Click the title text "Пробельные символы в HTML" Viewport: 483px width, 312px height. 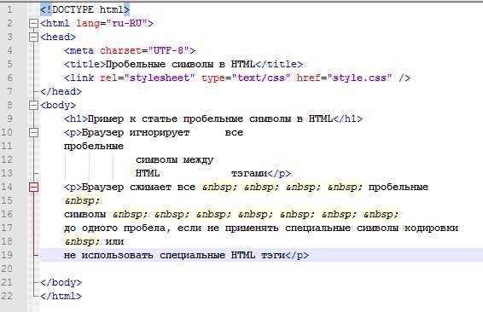[181, 64]
